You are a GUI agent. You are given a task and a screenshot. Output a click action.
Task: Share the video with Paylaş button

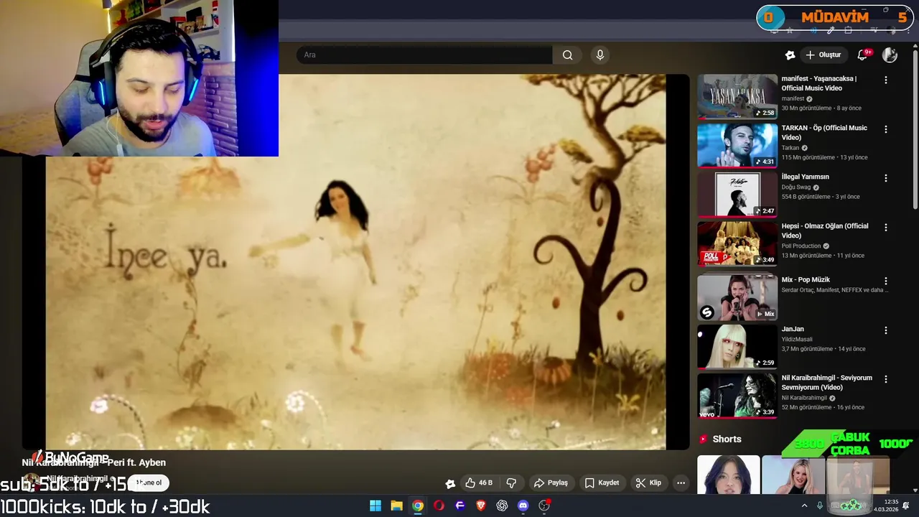point(551,483)
